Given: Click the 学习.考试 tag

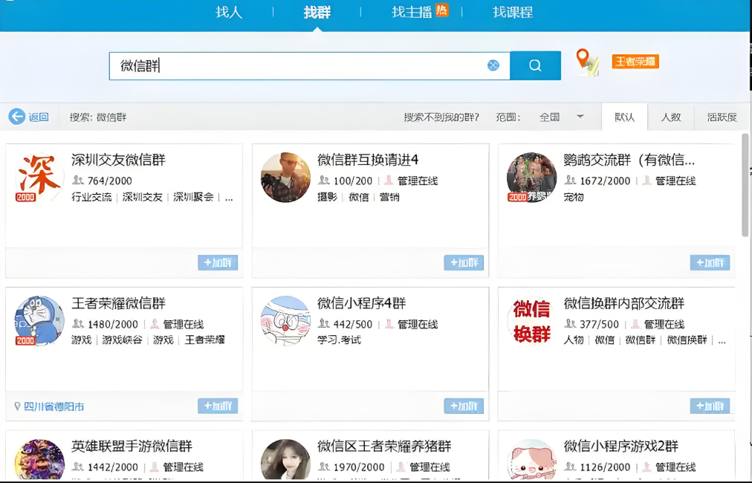Looking at the screenshot, I should point(339,340).
